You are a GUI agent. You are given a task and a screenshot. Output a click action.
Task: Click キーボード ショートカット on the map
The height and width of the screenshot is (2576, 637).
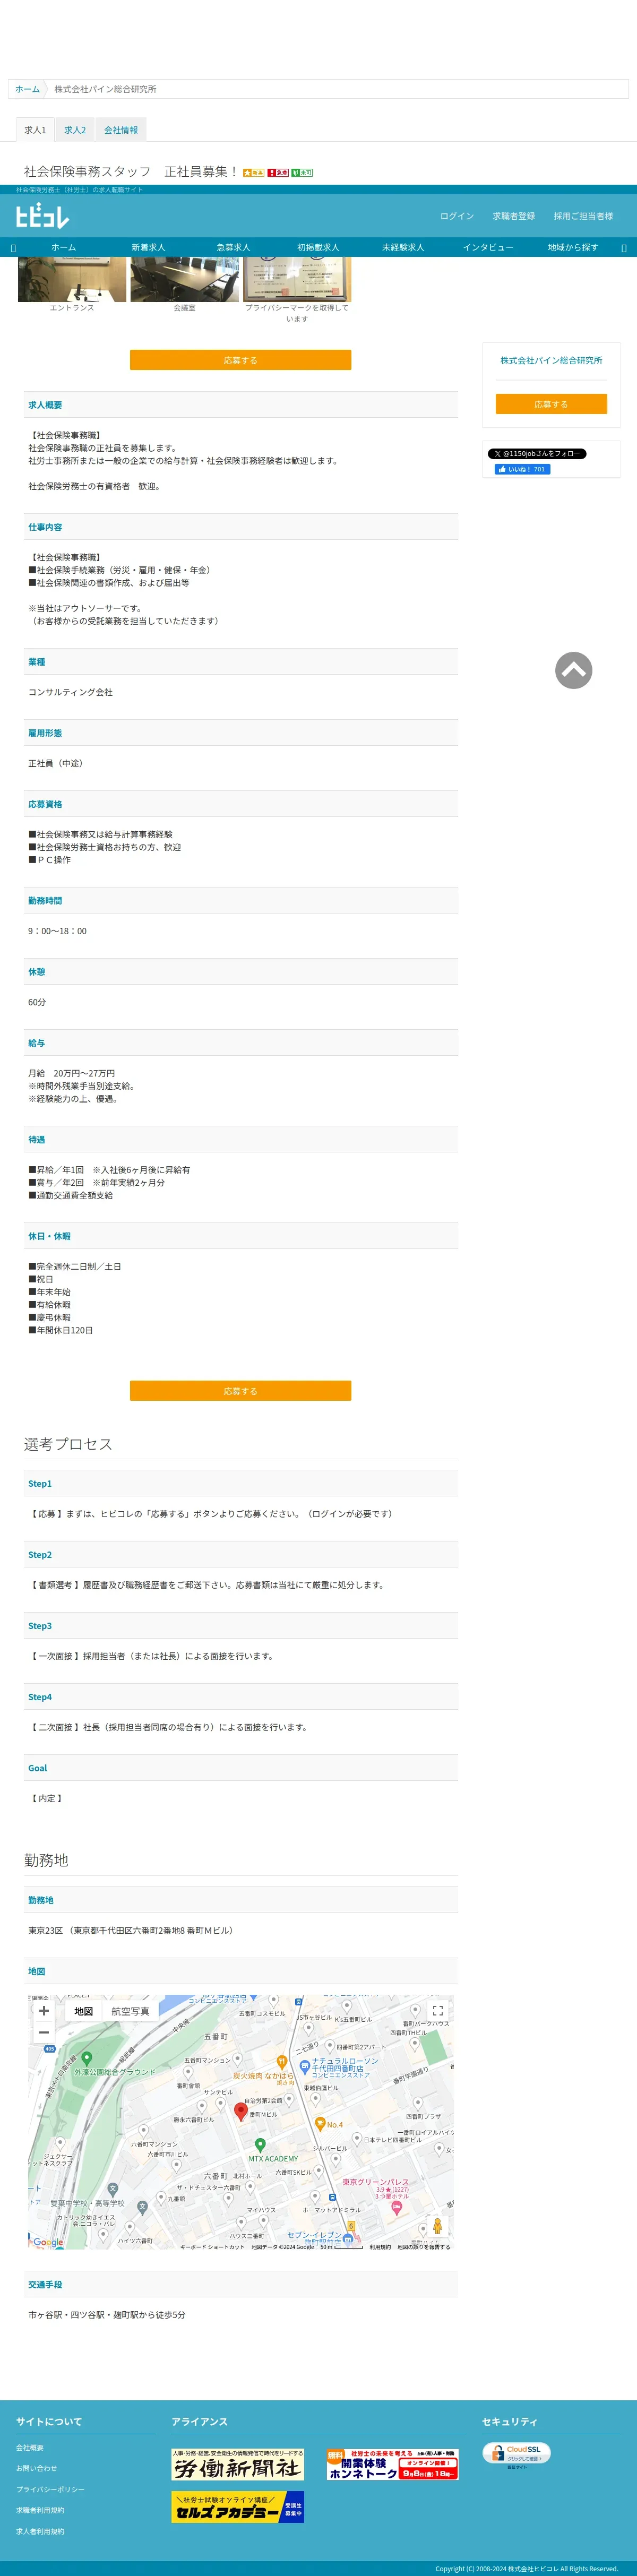pos(212,2247)
